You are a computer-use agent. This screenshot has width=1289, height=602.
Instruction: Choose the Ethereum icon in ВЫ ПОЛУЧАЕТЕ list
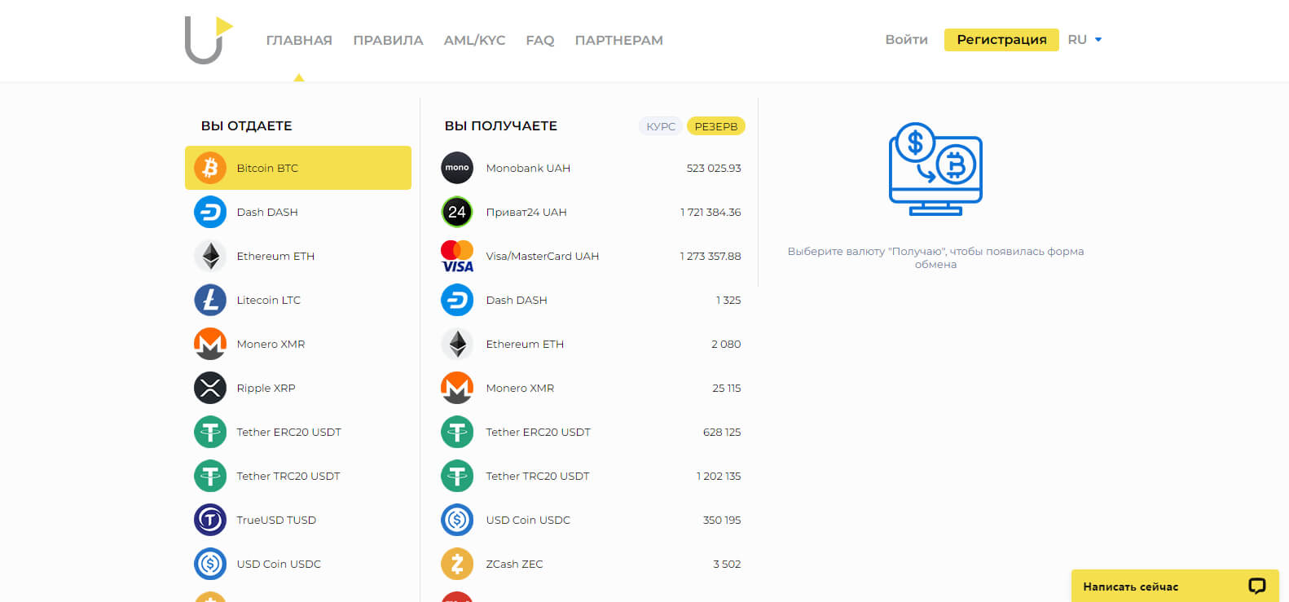pyautogui.click(x=457, y=344)
